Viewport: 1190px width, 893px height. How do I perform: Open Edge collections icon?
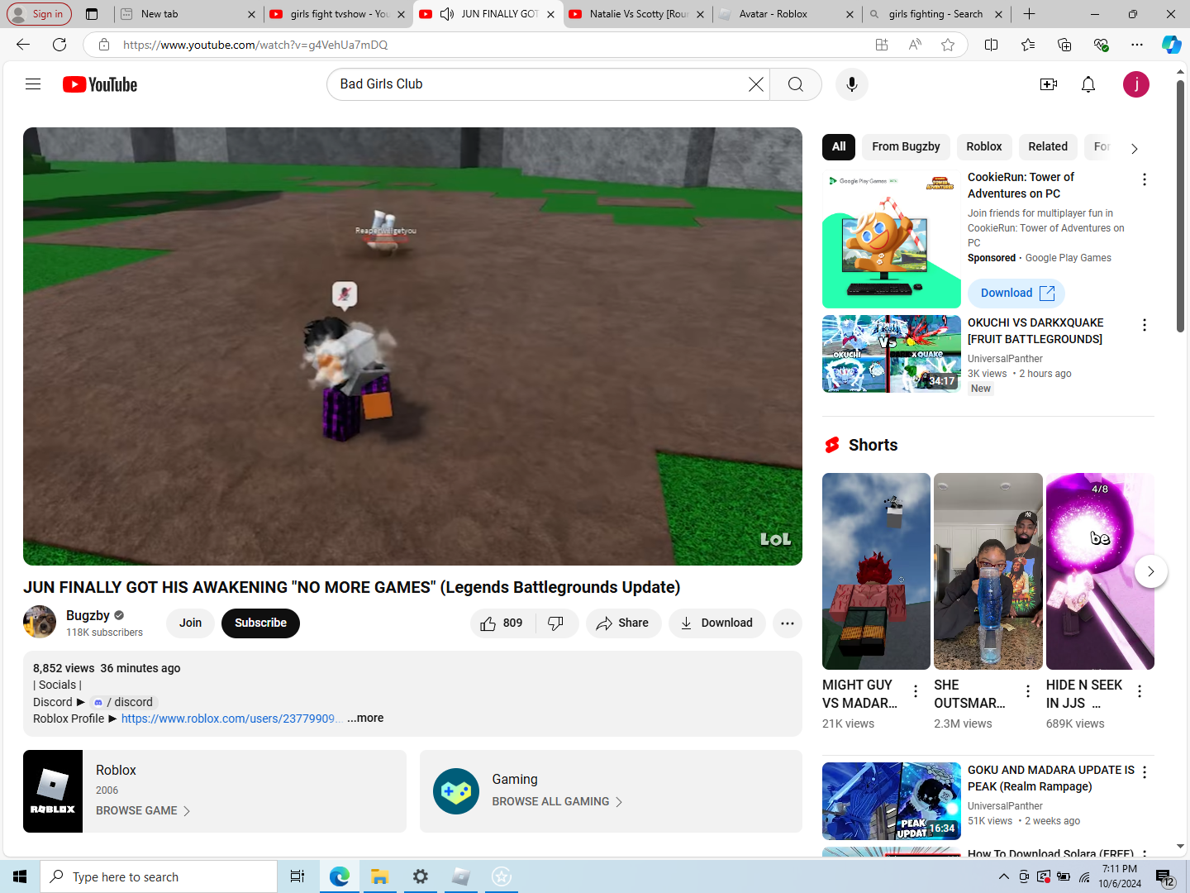(1064, 45)
